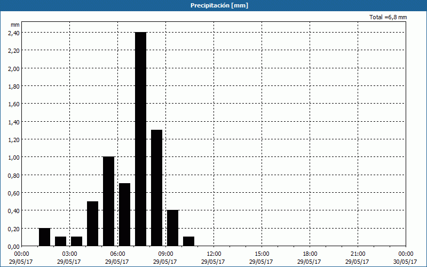Click the bar reaching 1,00 mm
The width and height of the screenshot is (427, 267).
109,201
